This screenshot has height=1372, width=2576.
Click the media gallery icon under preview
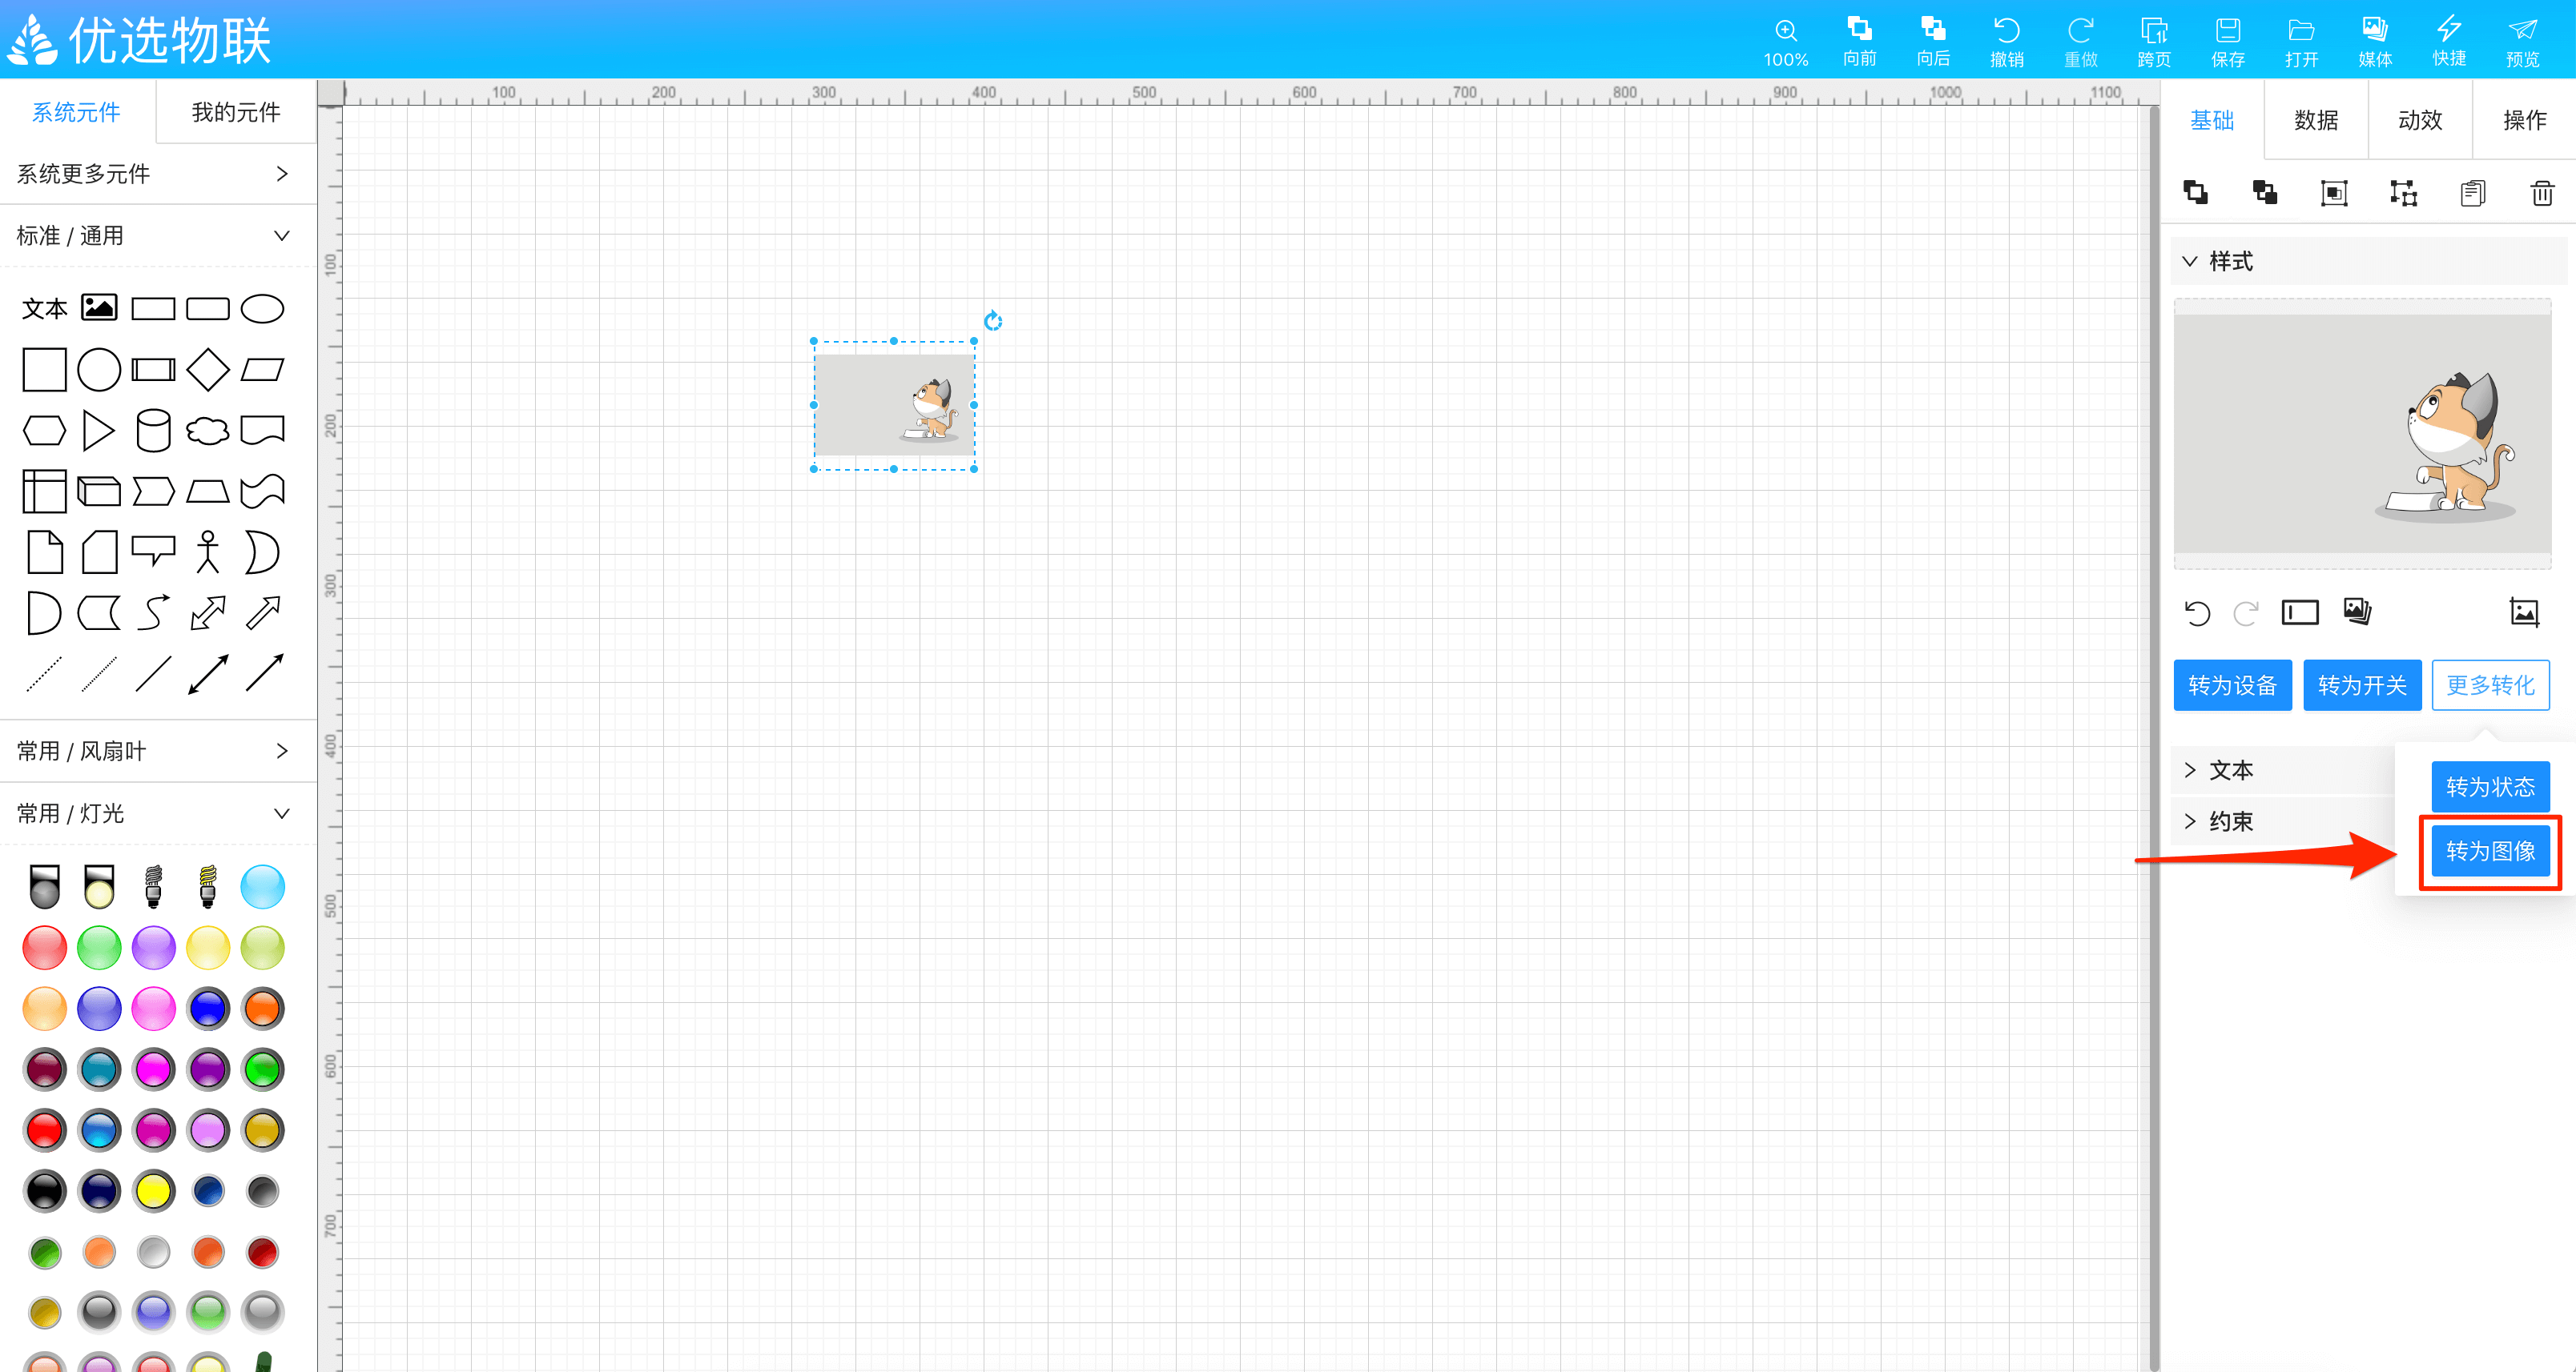pyautogui.click(x=2357, y=612)
